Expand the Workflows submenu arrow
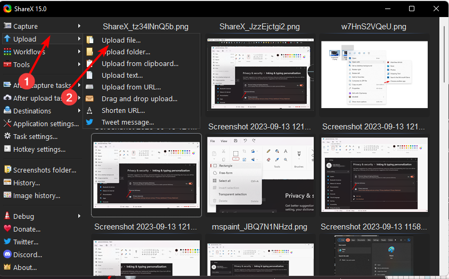449x279 pixels. point(79,52)
